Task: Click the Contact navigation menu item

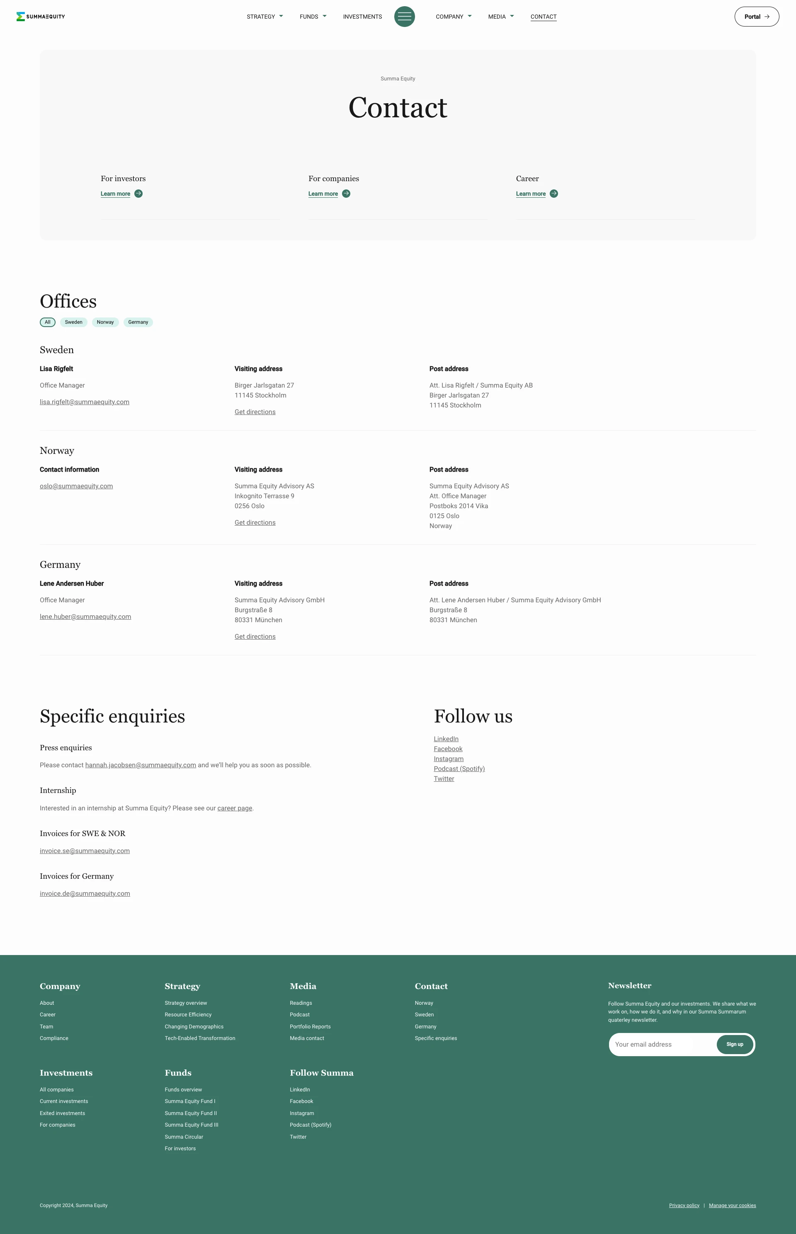Action: click(x=543, y=16)
